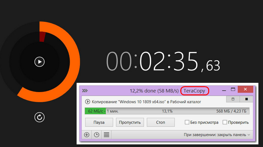Maximize the TeraCopy window

click(233, 89)
